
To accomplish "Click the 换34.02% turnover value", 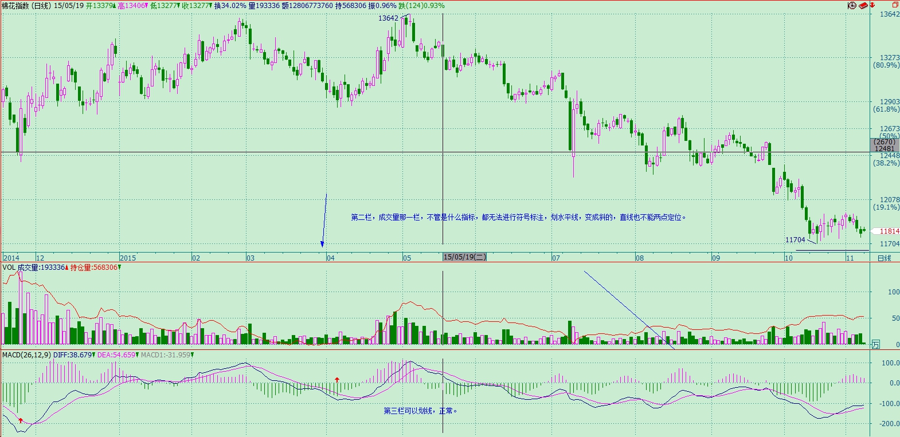I will point(230,5).
